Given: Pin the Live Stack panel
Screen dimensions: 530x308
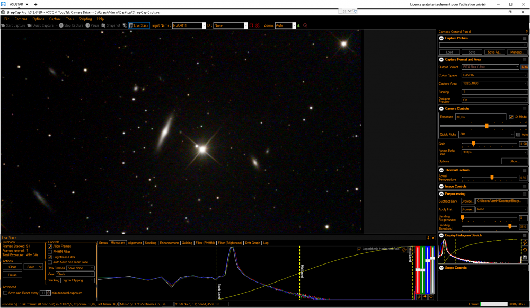Looking at the screenshot, I should [x=428, y=238].
